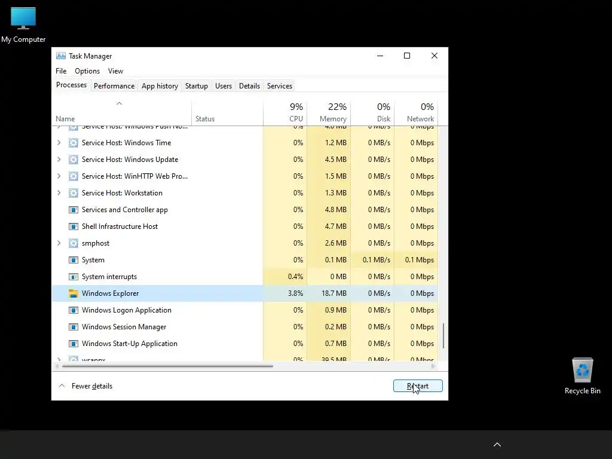Maximize the Task Manager window
The image size is (612, 459).
click(x=406, y=56)
